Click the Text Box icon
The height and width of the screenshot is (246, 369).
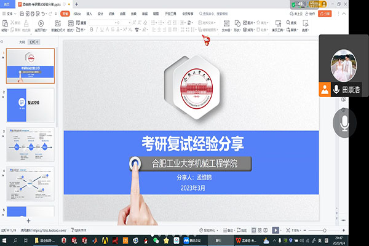coord(226,23)
